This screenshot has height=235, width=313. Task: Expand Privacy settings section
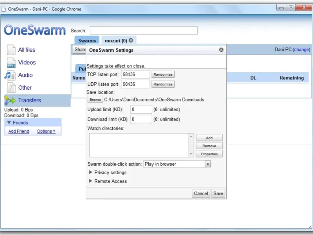[90, 172]
